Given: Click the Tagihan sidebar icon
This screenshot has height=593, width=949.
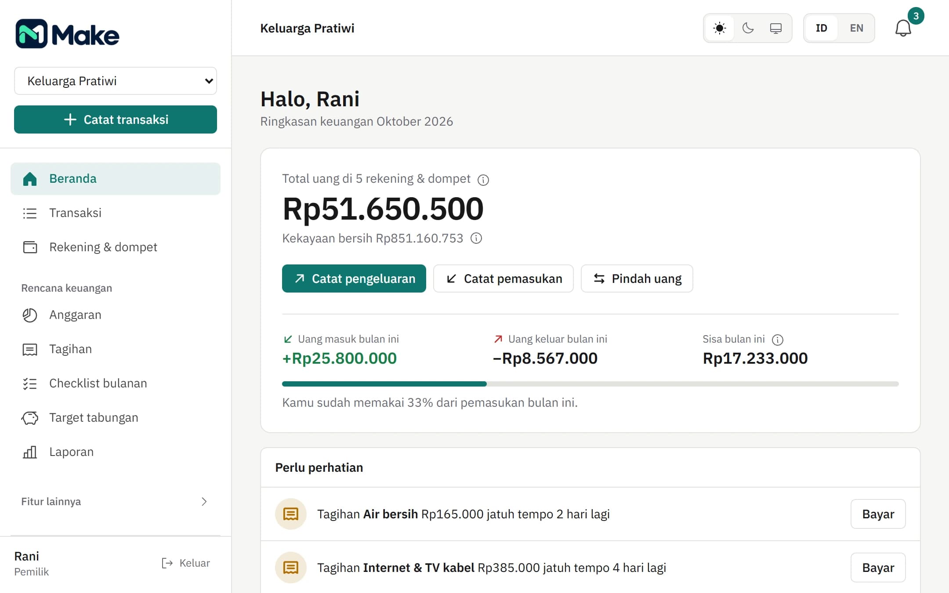Looking at the screenshot, I should click(x=30, y=350).
